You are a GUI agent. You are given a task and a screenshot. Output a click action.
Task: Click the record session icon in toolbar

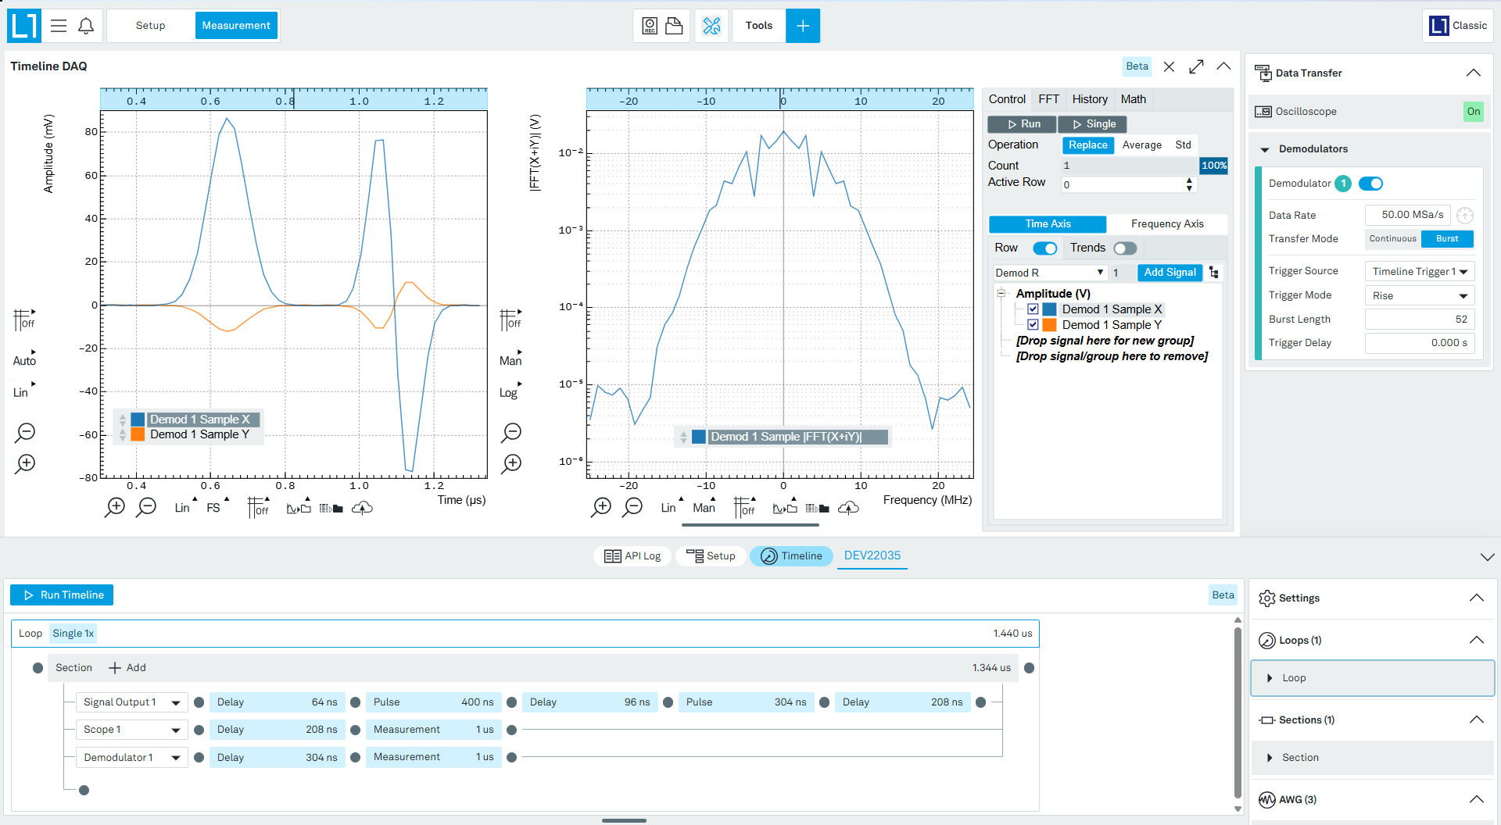(x=650, y=26)
